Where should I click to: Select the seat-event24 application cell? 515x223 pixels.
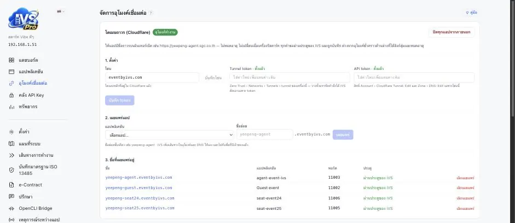click(x=269, y=198)
